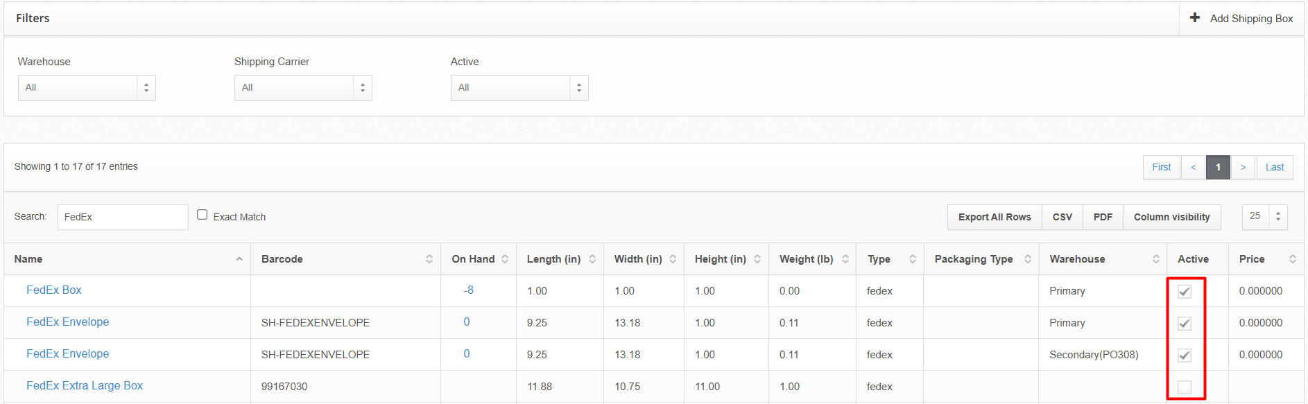Click On Hand 0 for Secondary(PO308) FedEx Envelope

coord(467,353)
